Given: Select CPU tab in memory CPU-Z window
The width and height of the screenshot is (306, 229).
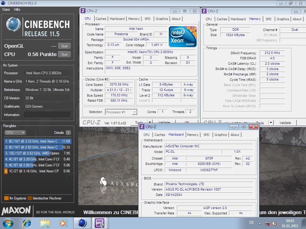Looking at the screenshot, I should [209, 19].
